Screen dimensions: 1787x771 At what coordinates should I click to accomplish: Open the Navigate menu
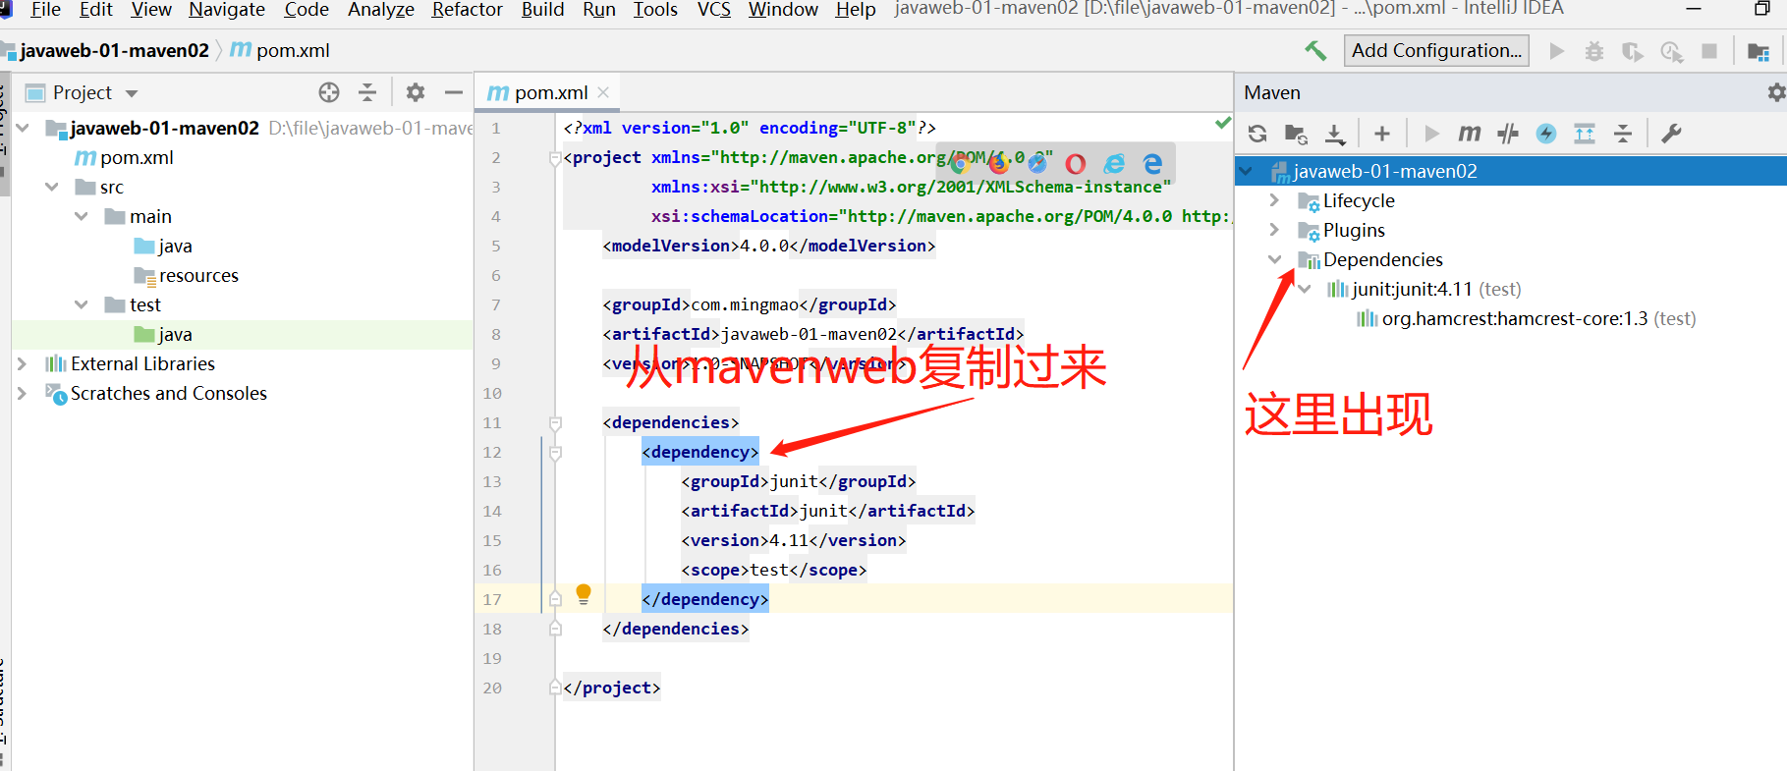pos(227,10)
